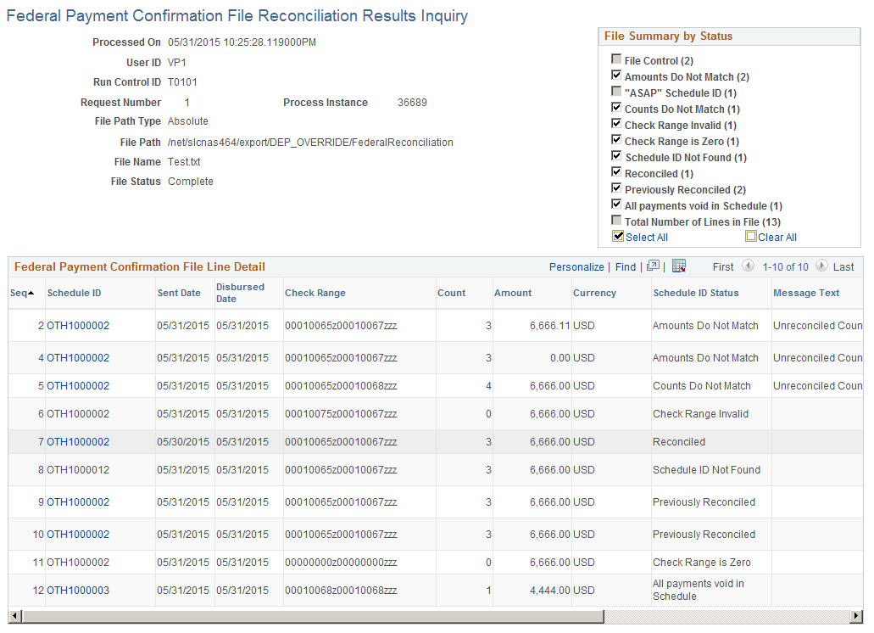The image size is (874, 633).
Task: Download grid data using the Excel spreadsheet icon
Action: pos(679,266)
